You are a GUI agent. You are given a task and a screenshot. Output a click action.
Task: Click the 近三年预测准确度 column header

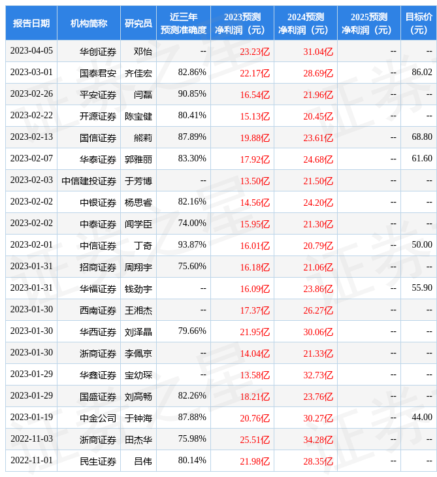(184, 23)
